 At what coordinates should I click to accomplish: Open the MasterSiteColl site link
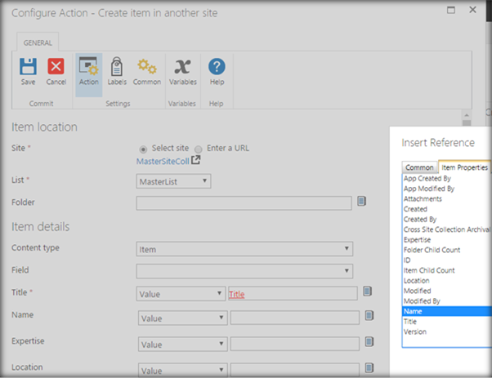[163, 161]
